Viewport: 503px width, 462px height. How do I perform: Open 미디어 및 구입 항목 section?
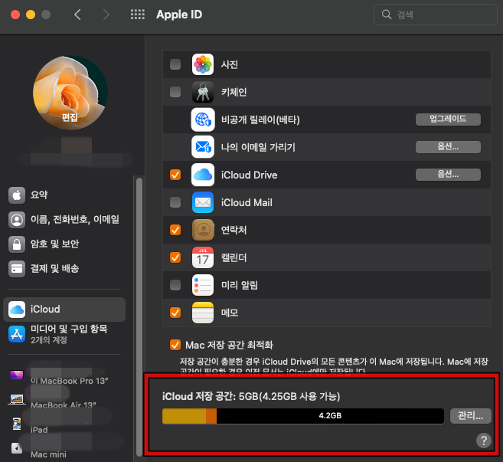(x=64, y=334)
